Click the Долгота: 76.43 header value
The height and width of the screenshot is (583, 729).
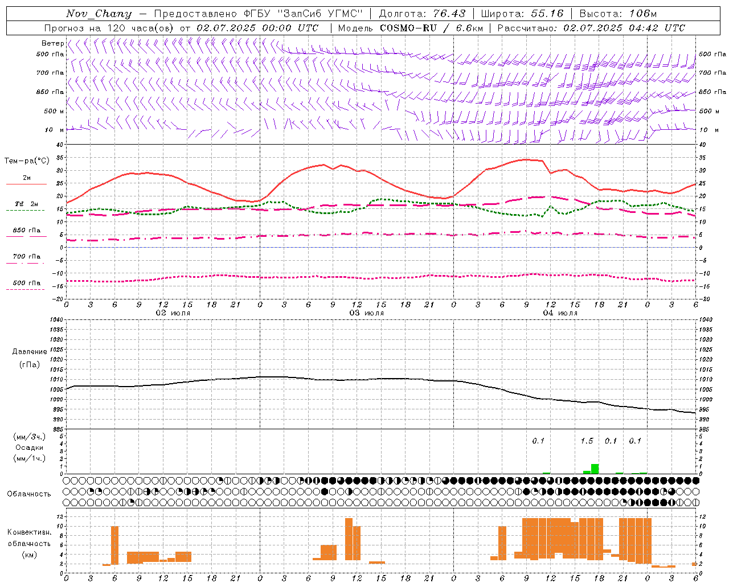tap(422, 14)
